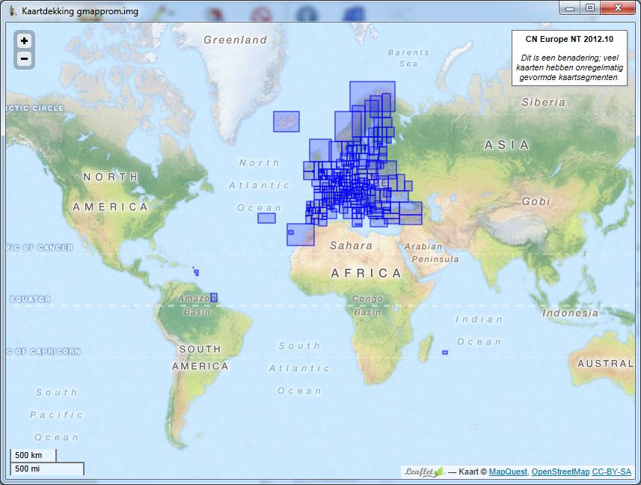The height and width of the screenshot is (485, 641).
Task: Click the Arabian Peninsula map label
Action: coord(432,253)
